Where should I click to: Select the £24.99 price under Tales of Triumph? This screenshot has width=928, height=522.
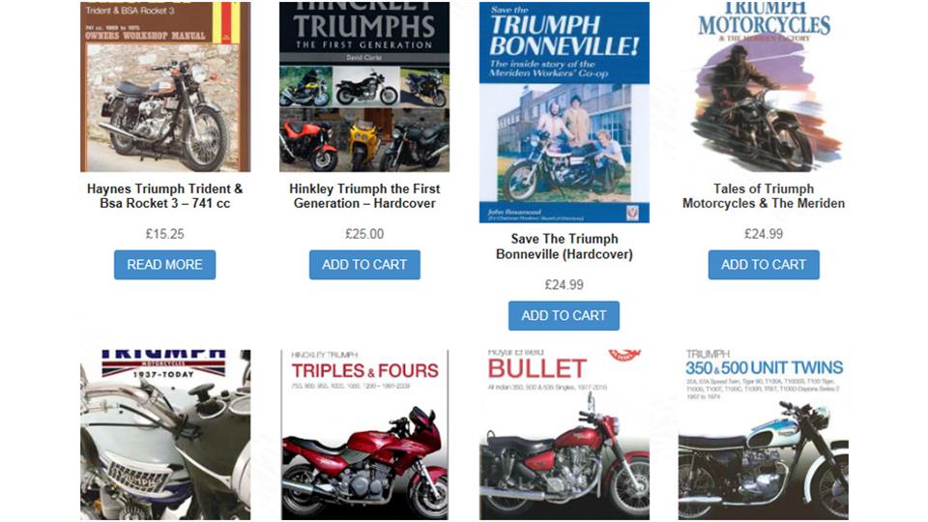764,234
